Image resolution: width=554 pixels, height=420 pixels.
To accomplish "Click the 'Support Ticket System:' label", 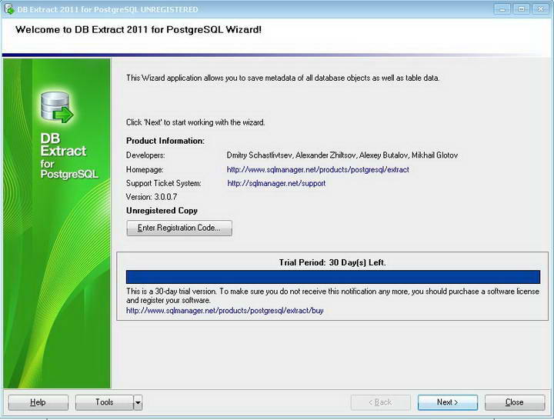I will click(164, 183).
